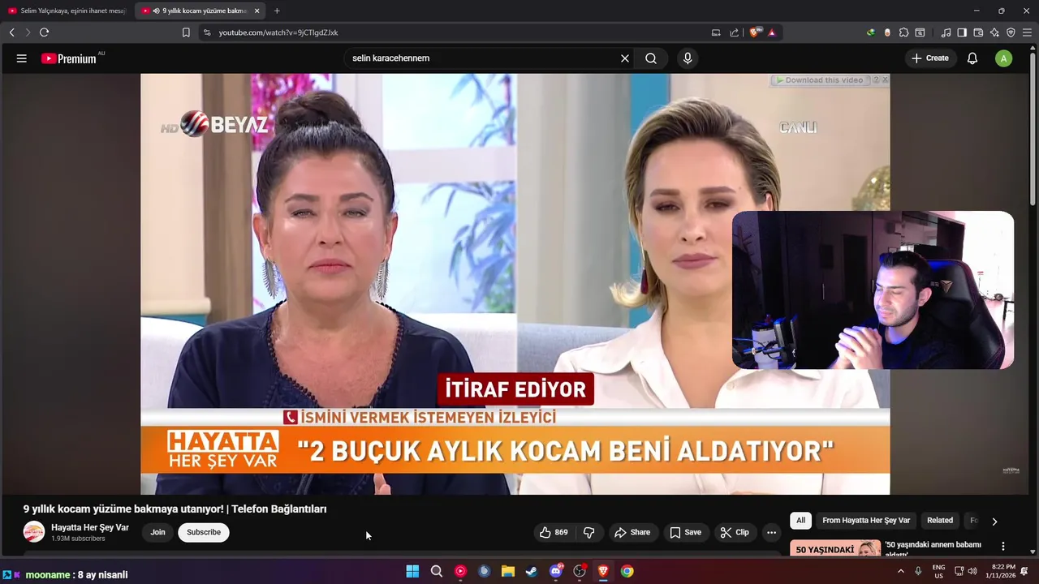This screenshot has height=584, width=1039.
Task: Open the '50 YAŞINDAKİ' recommended video thumbnail
Action: pos(835,548)
